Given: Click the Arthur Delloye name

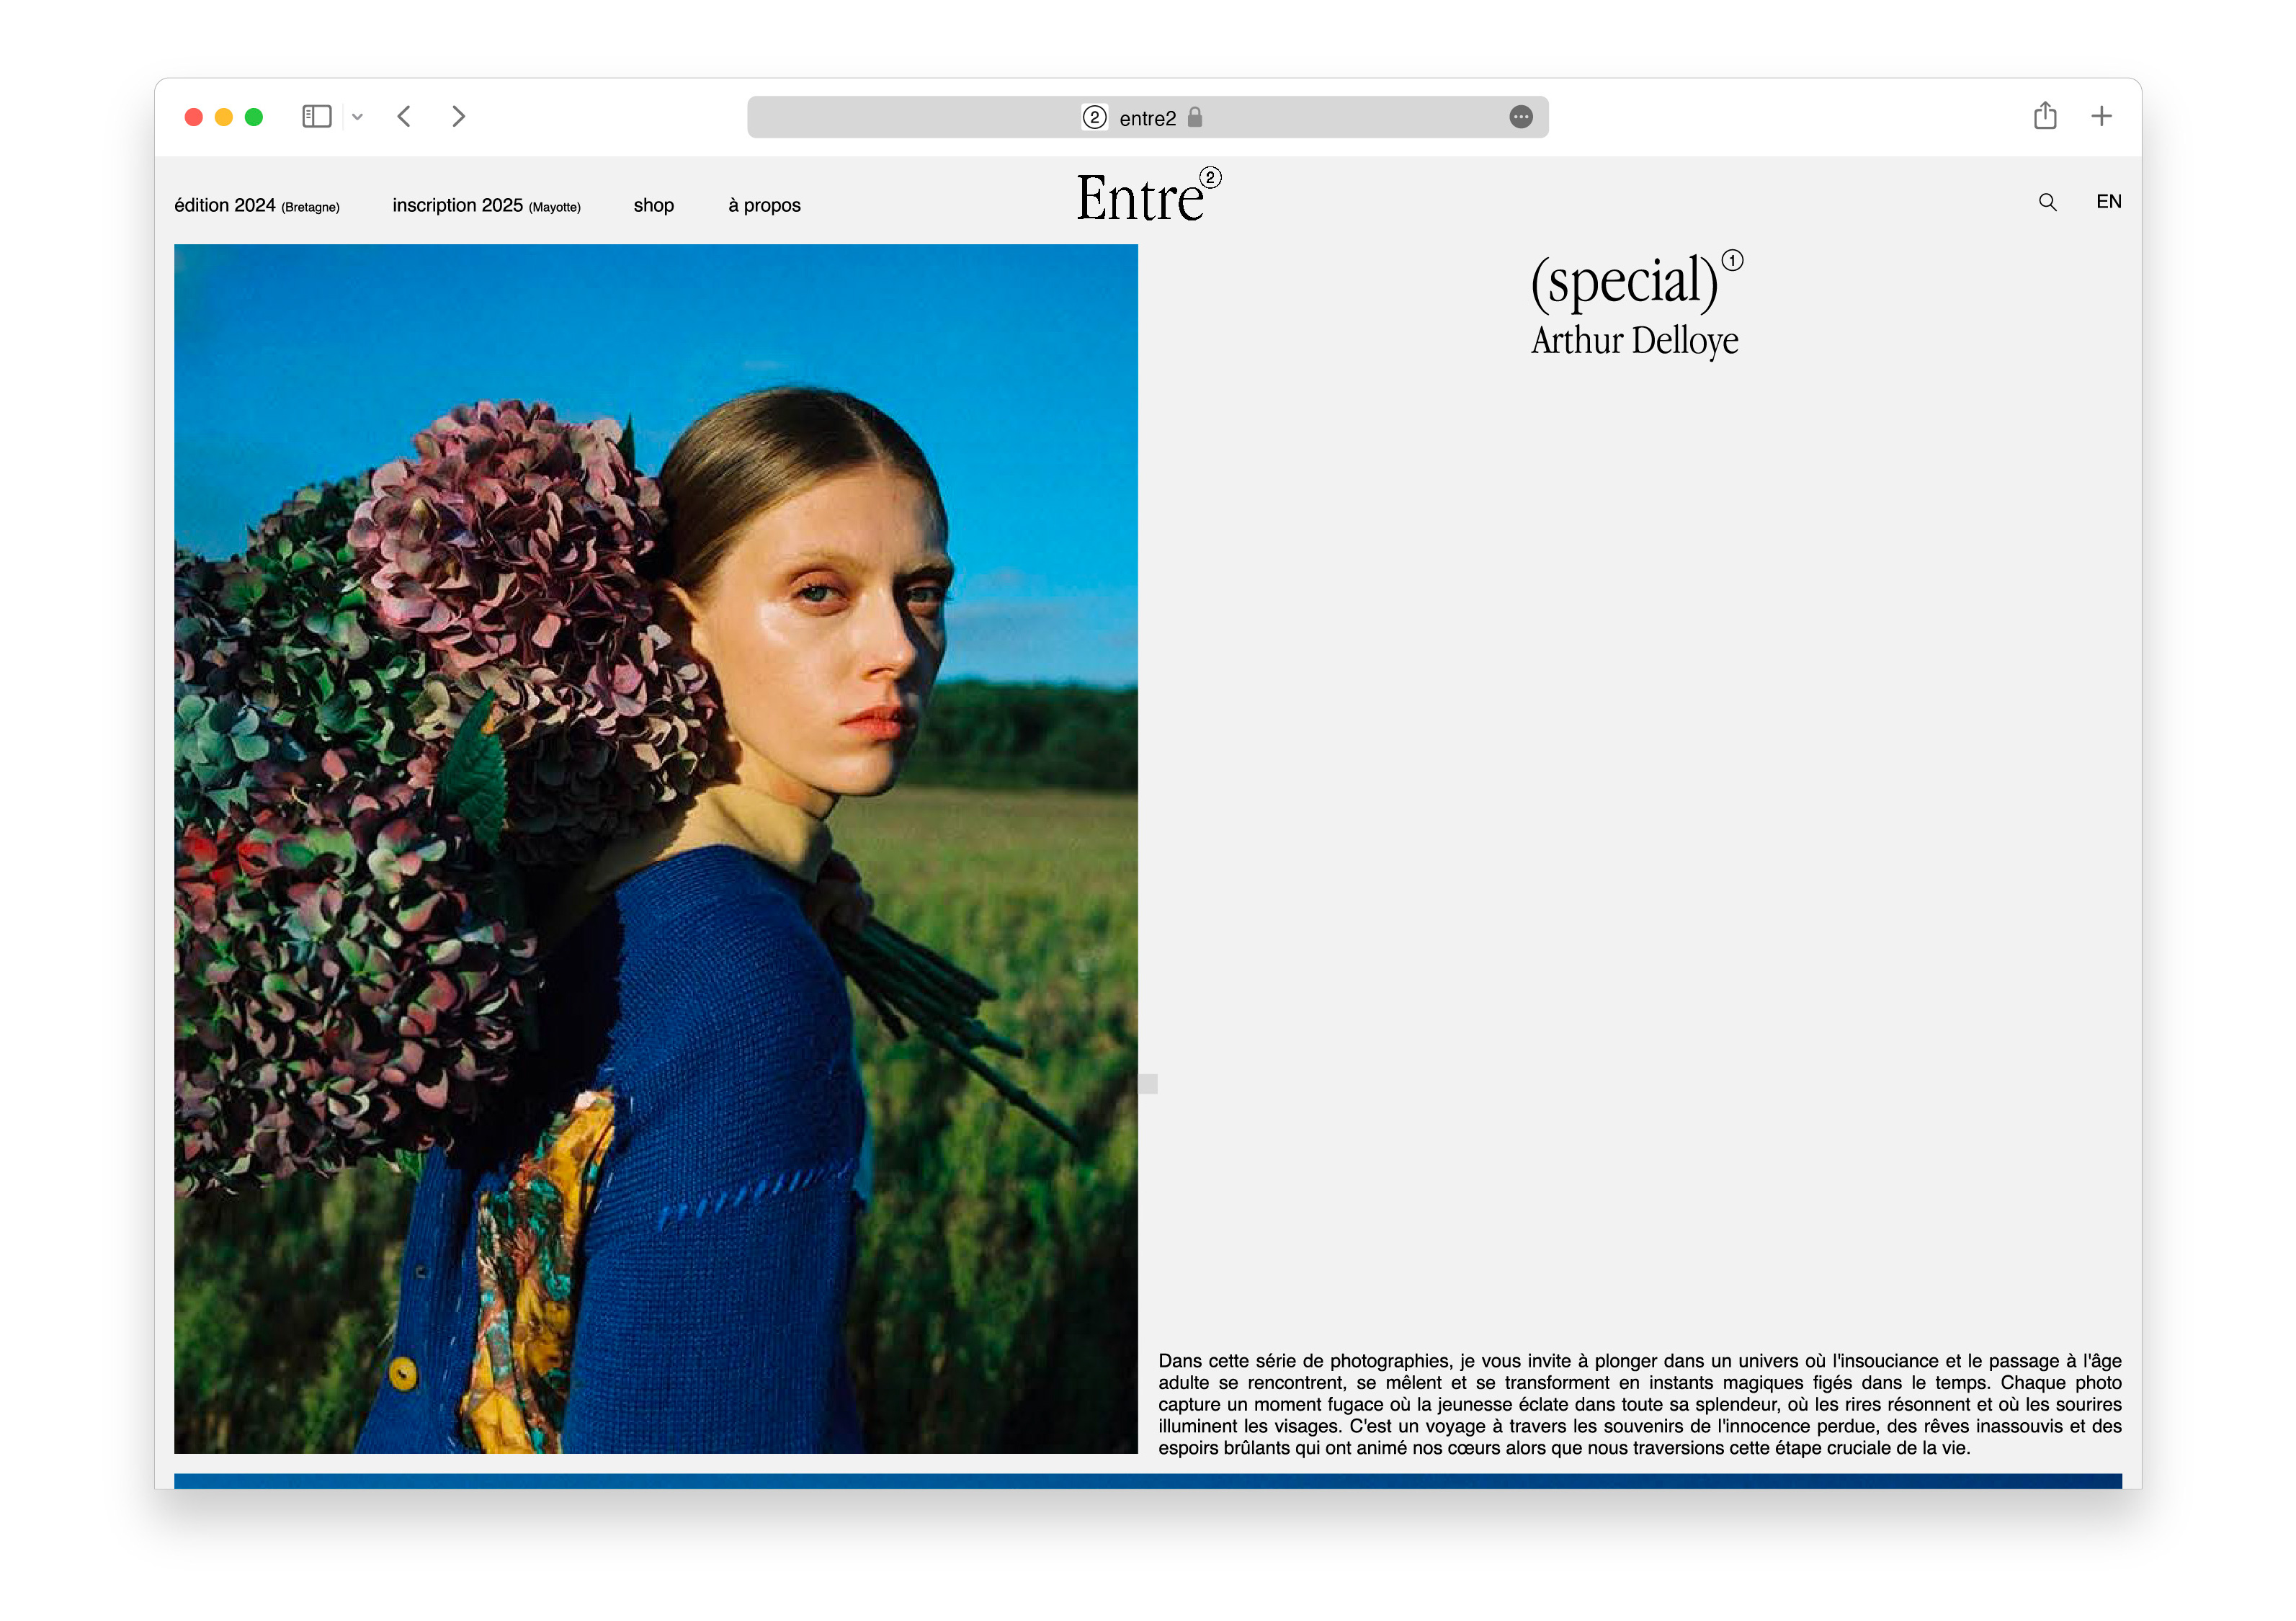Looking at the screenshot, I should pos(1634,341).
